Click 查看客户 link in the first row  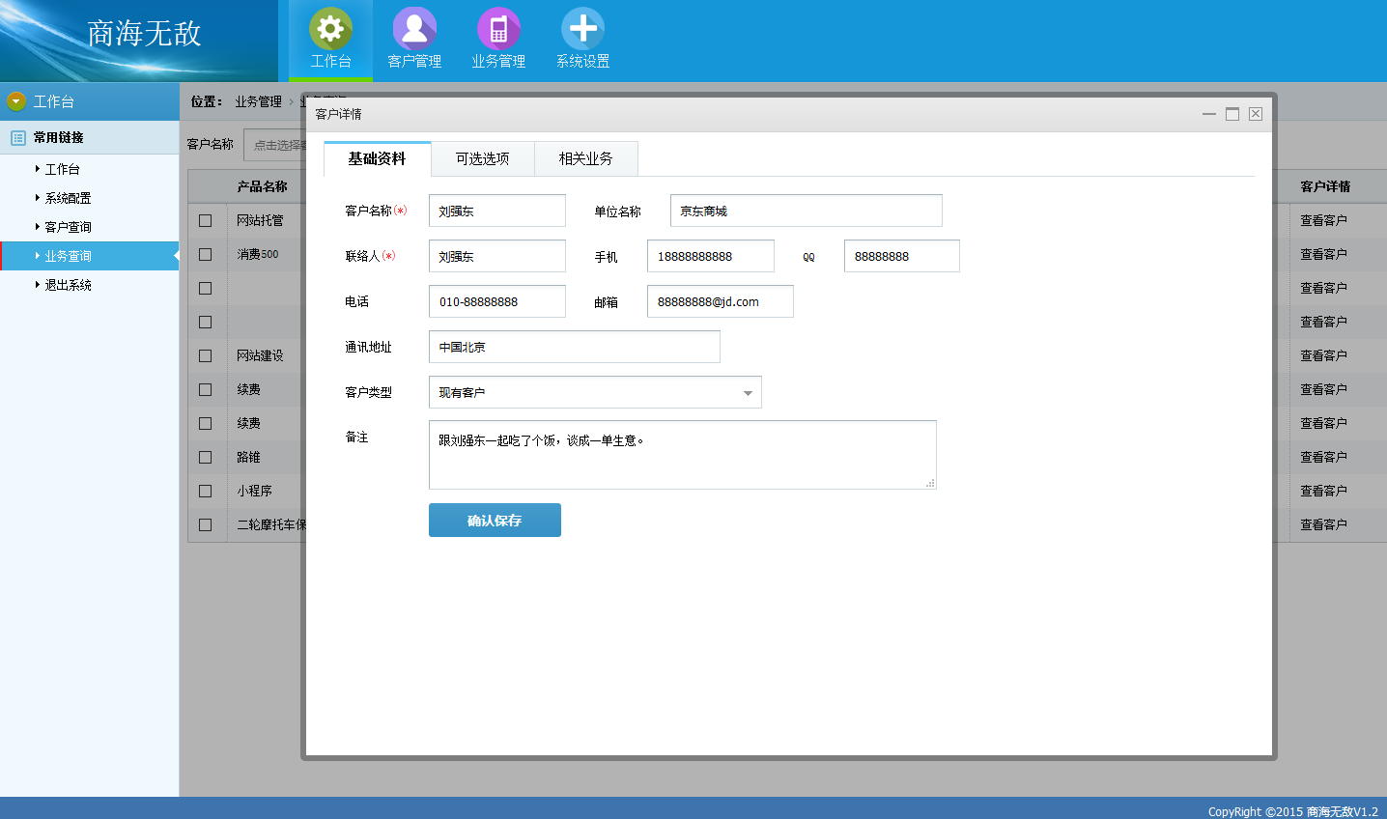(1322, 220)
